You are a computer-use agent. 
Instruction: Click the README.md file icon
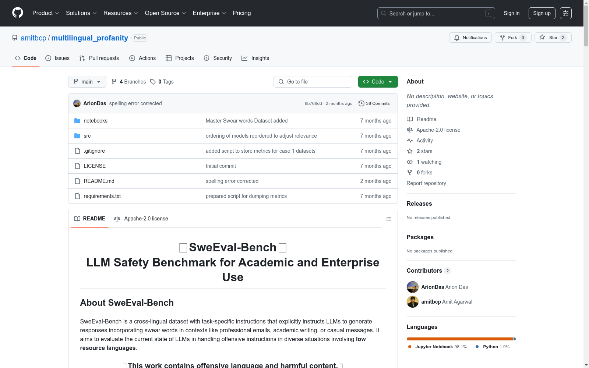(x=77, y=181)
